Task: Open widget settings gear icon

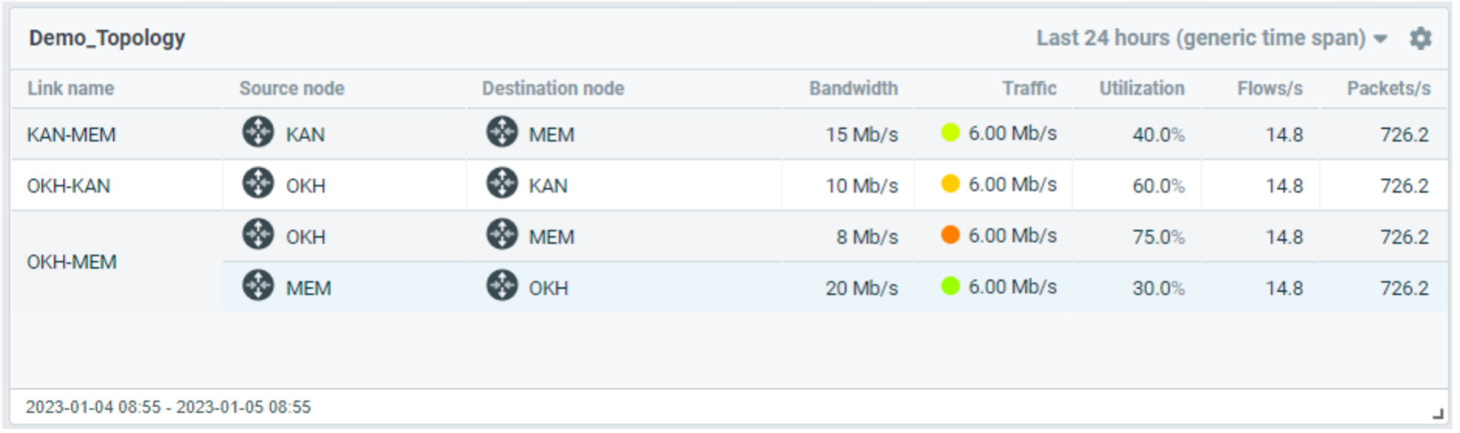Action: [x=1419, y=38]
